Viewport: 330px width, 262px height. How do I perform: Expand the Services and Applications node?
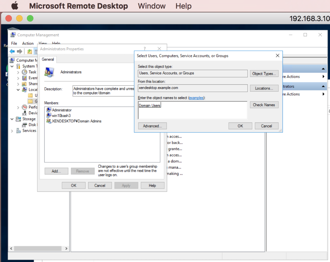point(12,131)
